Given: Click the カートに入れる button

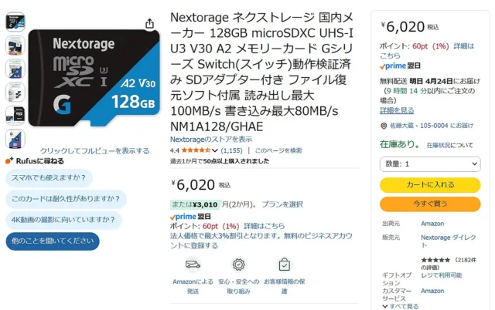Looking at the screenshot, I should click(429, 185).
